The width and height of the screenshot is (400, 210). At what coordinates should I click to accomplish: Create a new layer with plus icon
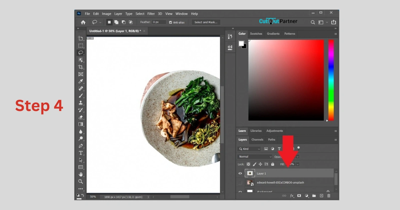click(321, 196)
